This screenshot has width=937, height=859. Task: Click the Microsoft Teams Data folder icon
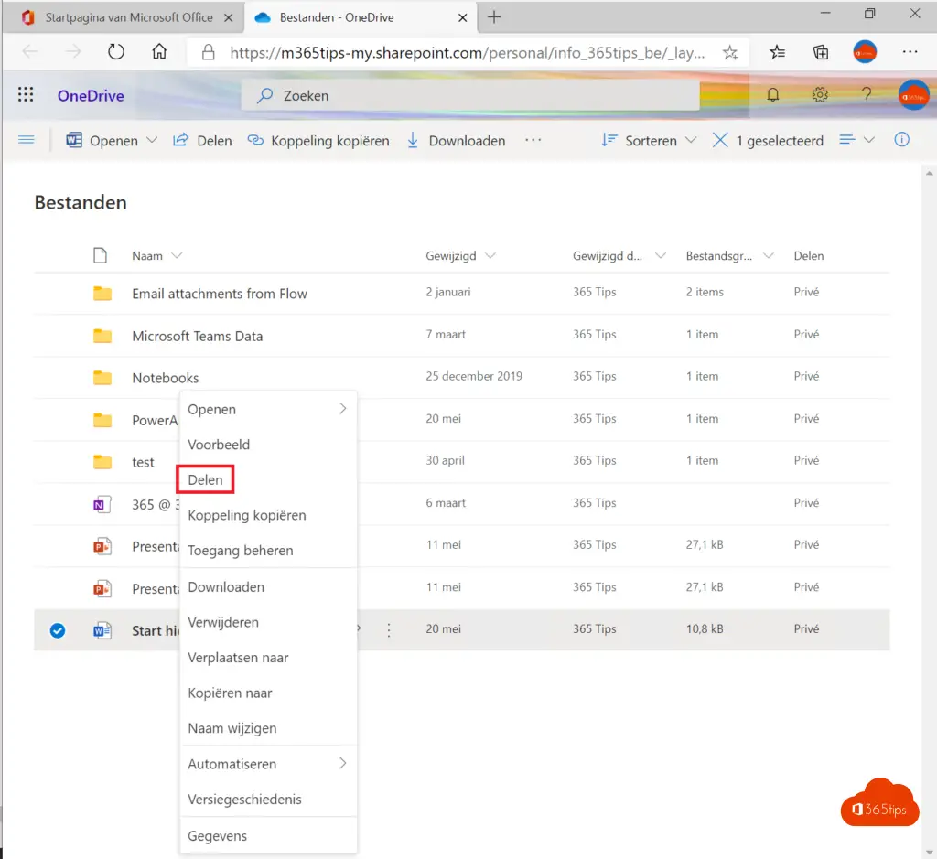point(102,335)
